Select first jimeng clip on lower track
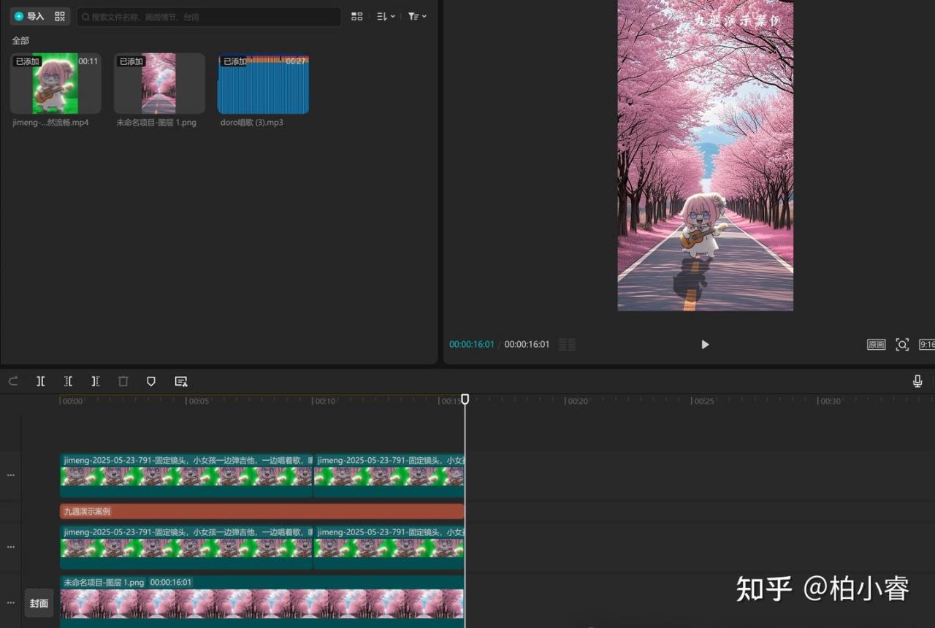The height and width of the screenshot is (628, 935). pyautogui.click(x=186, y=547)
